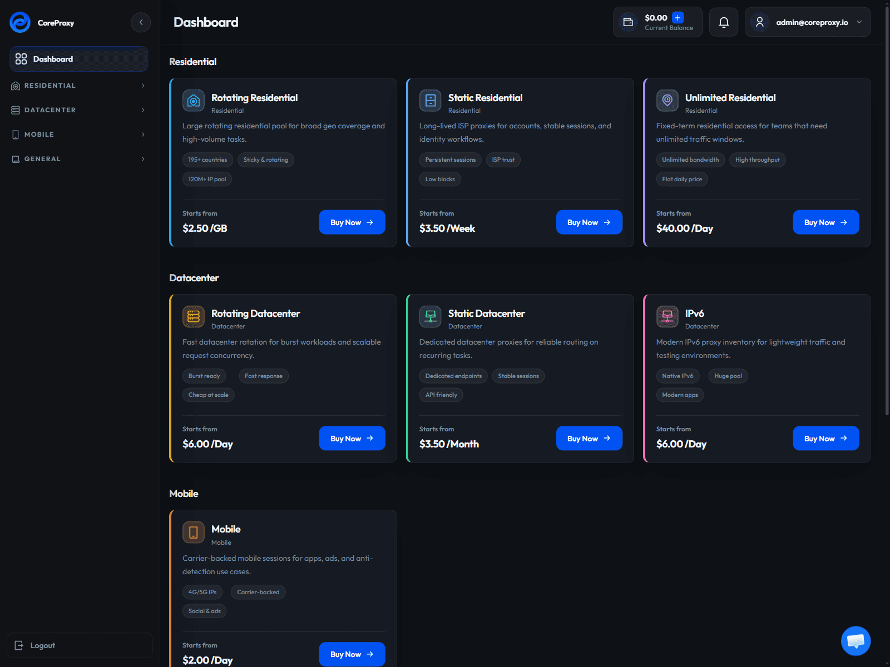Buy Now for Static Datacenter
Screen dimensions: 890x667
[589, 439]
